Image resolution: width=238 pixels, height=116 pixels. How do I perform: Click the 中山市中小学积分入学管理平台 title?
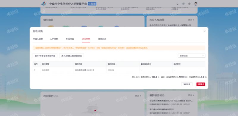[68, 4]
